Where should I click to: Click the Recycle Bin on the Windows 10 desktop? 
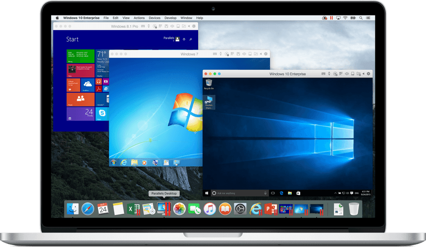click(209, 84)
